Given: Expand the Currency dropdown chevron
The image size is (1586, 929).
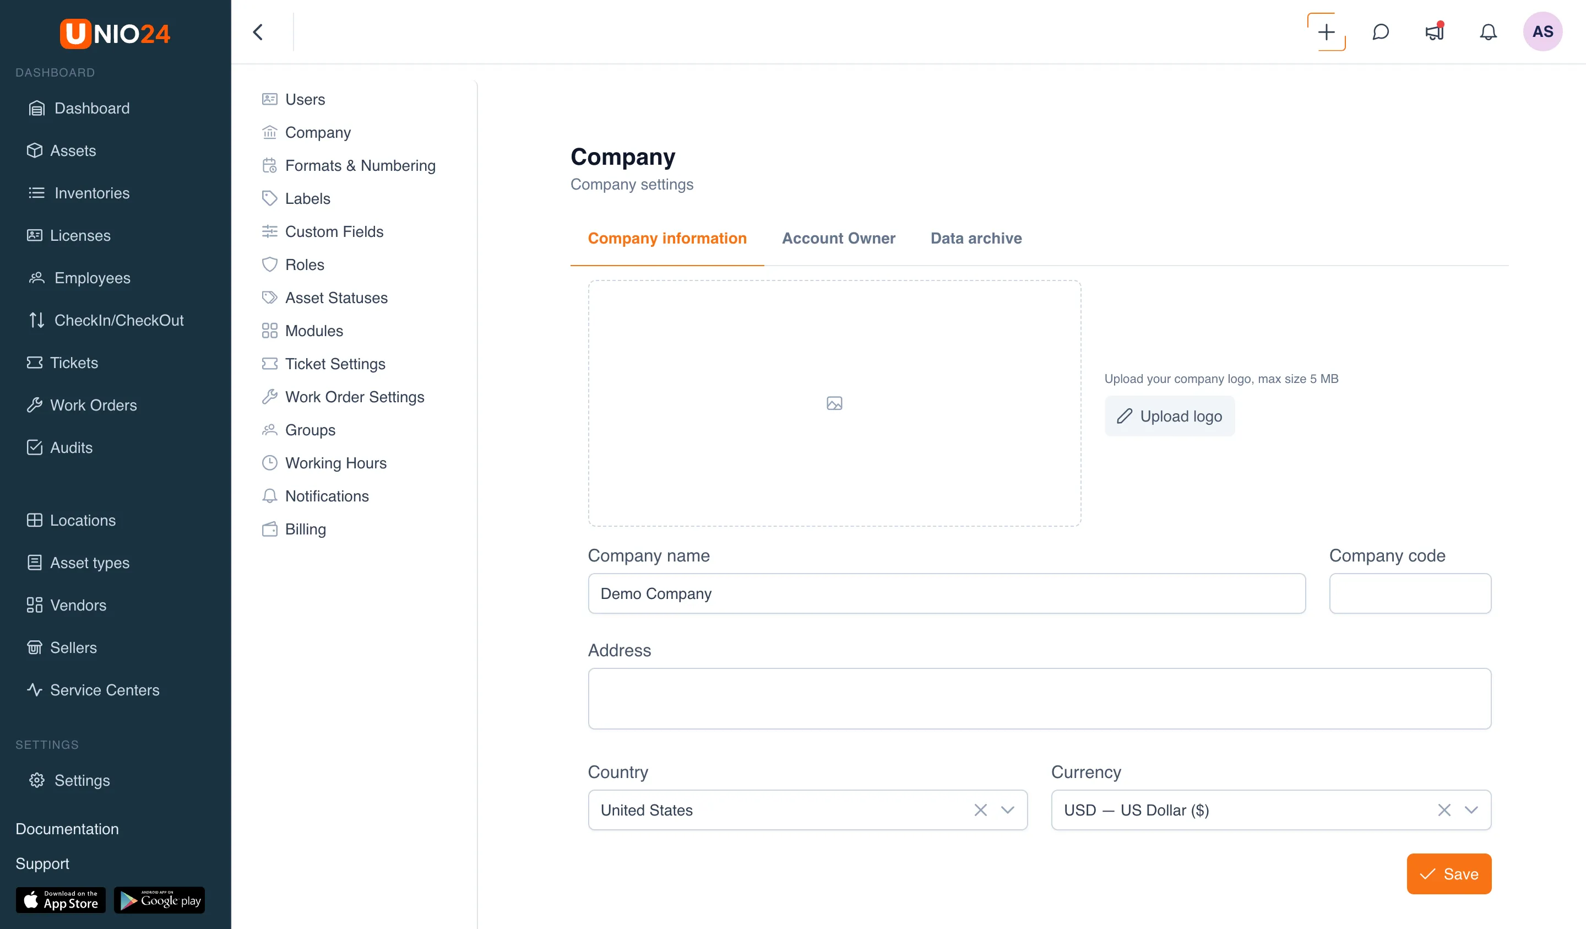Looking at the screenshot, I should tap(1471, 810).
